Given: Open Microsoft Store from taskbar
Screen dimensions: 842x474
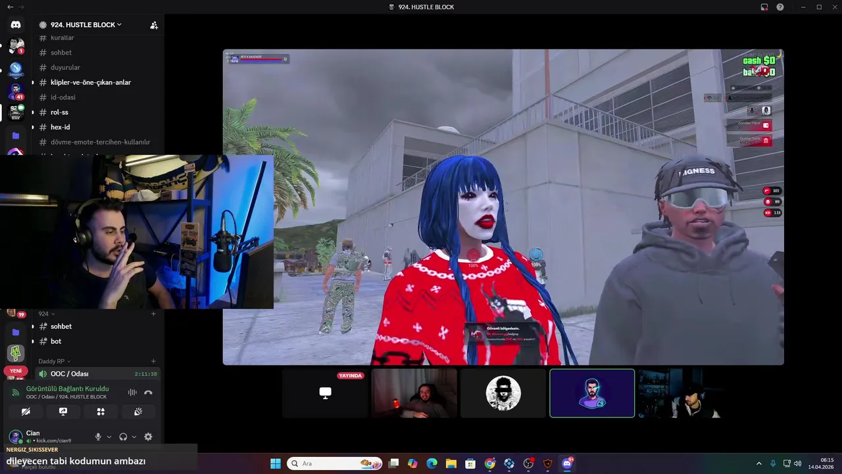Looking at the screenshot, I should click(x=470, y=463).
